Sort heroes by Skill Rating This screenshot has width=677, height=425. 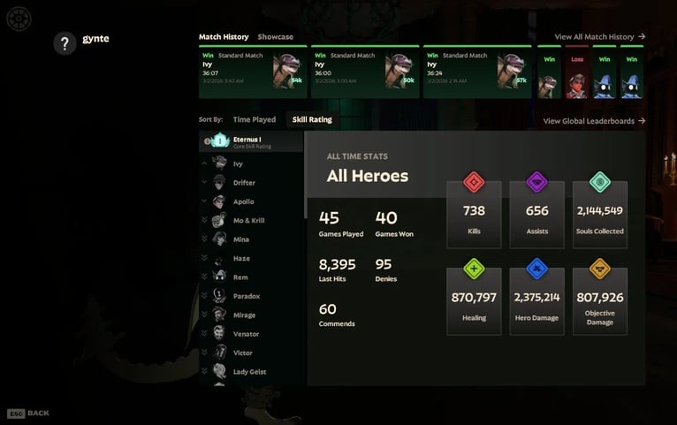312,119
